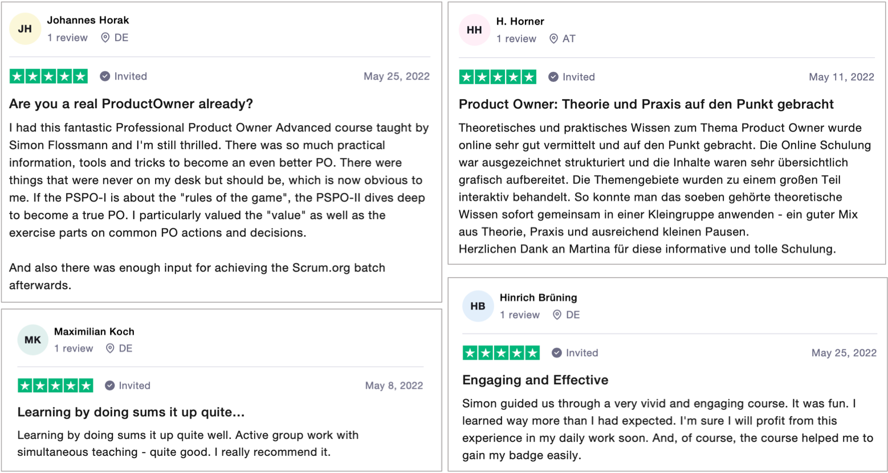Click the HH avatar of H. Horner
The width and height of the screenshot is (888, 473).
474,30
